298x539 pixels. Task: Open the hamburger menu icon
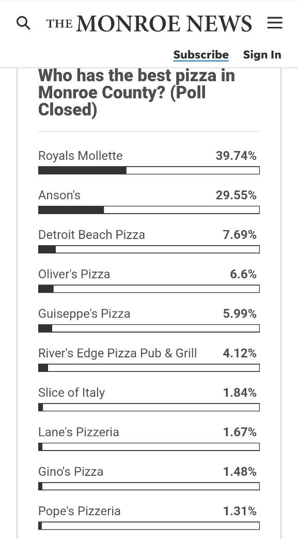275,23
